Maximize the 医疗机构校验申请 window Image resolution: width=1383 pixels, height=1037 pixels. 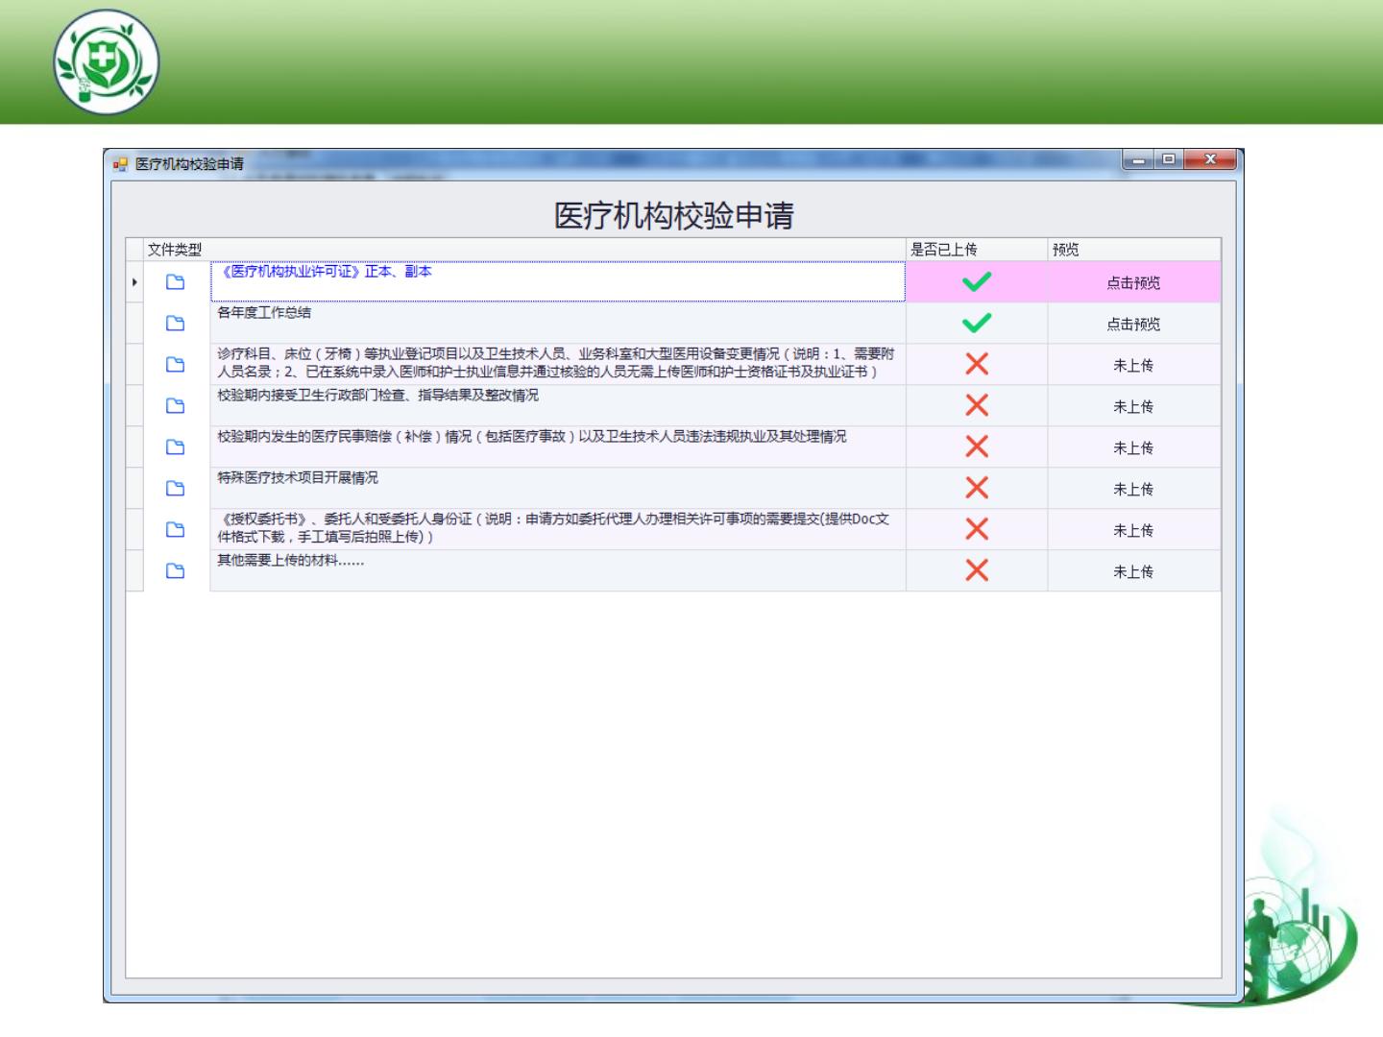point(1168,159)
